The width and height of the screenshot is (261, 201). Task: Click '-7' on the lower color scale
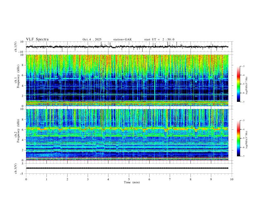(243, 156)
